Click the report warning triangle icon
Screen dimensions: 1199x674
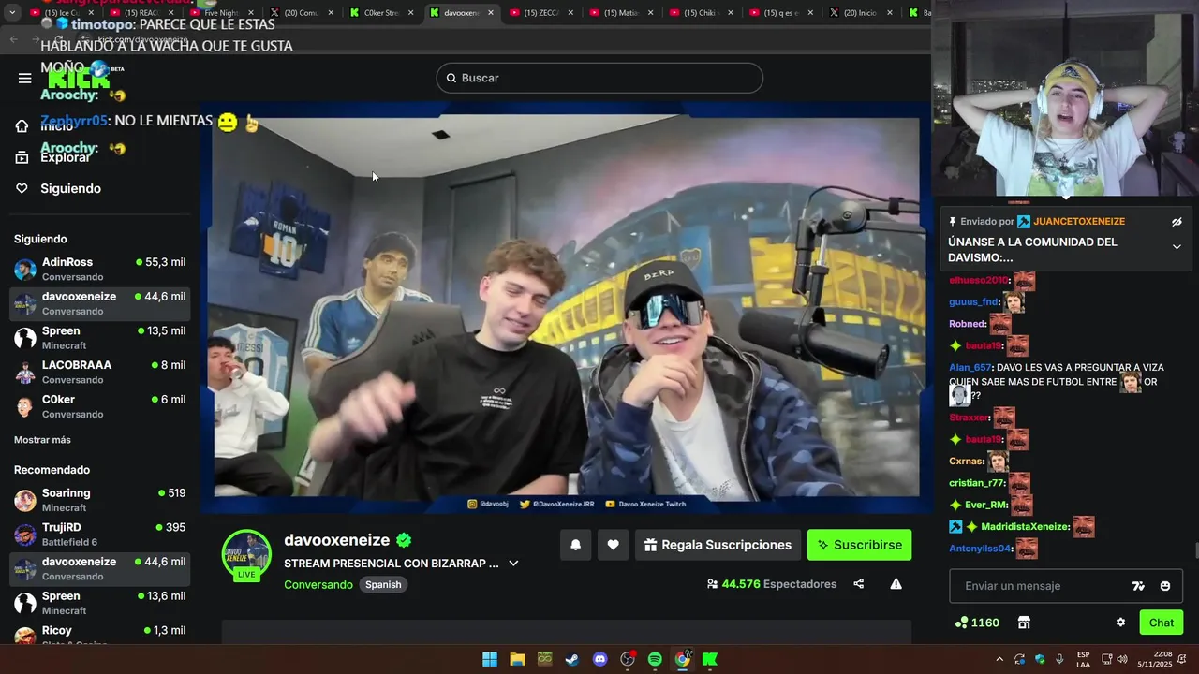(x=896, y=584)
